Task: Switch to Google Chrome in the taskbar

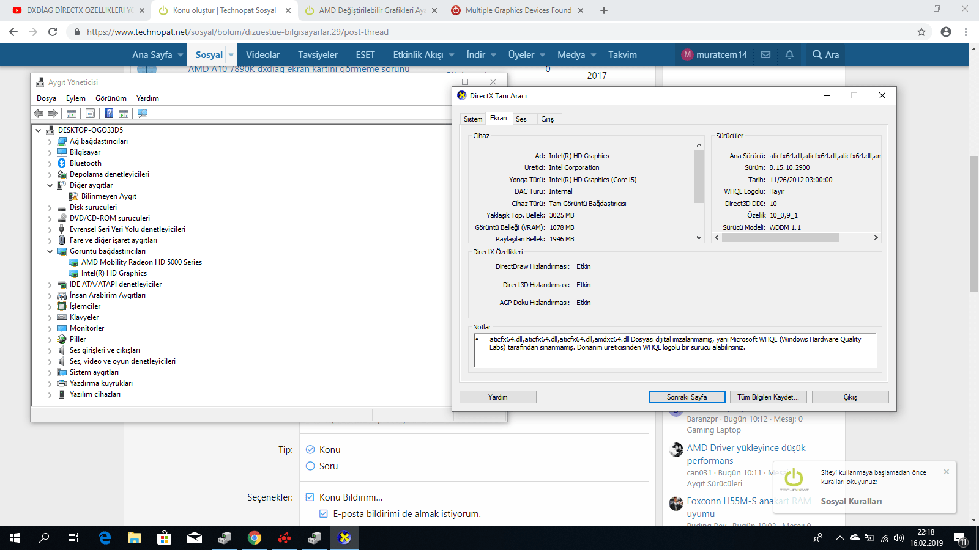Action: coord(255,538)
